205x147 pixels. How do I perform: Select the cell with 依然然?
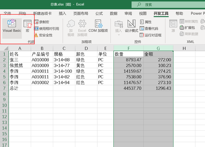(20, 65)
